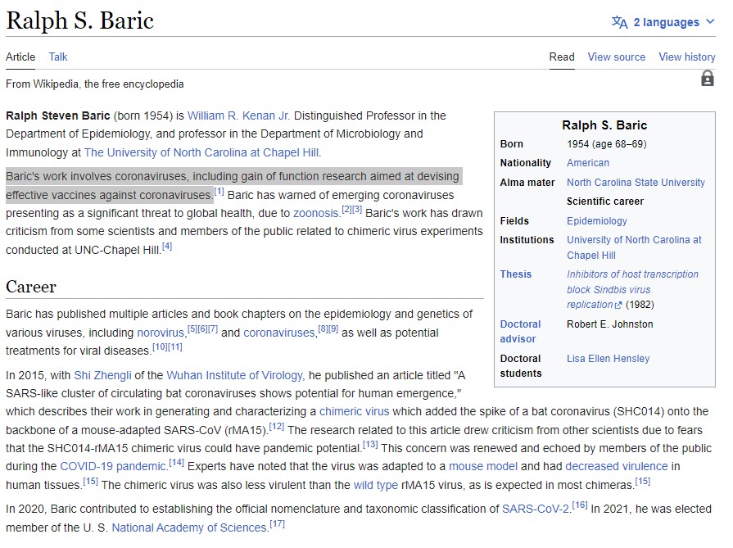Follow the 'chimeric virus' hyperlink
Image resolution: width=733 pixels, height=548 pixels.
354,411
